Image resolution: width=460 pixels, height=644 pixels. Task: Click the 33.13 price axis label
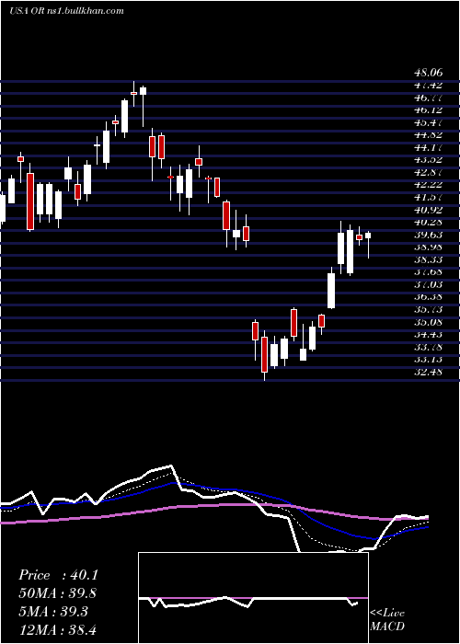click(429, 360)
